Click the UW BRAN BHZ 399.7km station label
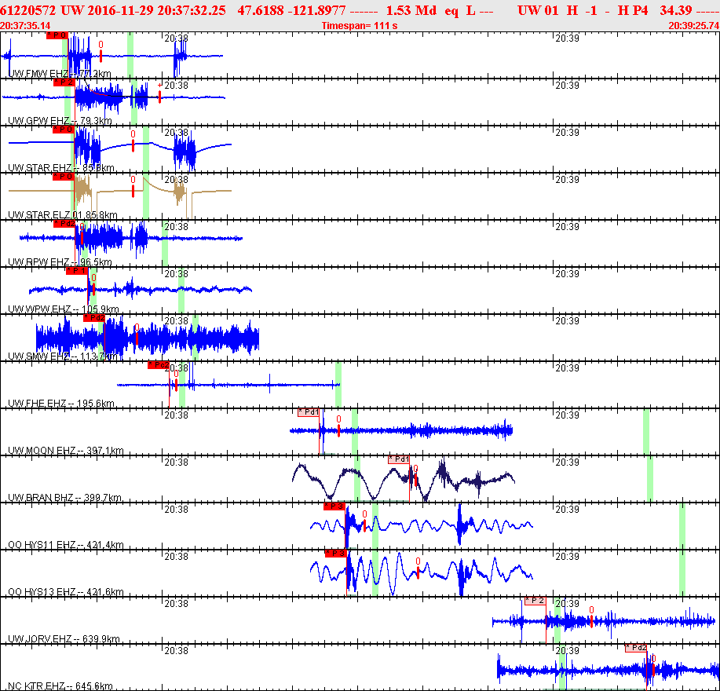Image resolution: width=720 pixels, height=691 pixels. [64, 498]
